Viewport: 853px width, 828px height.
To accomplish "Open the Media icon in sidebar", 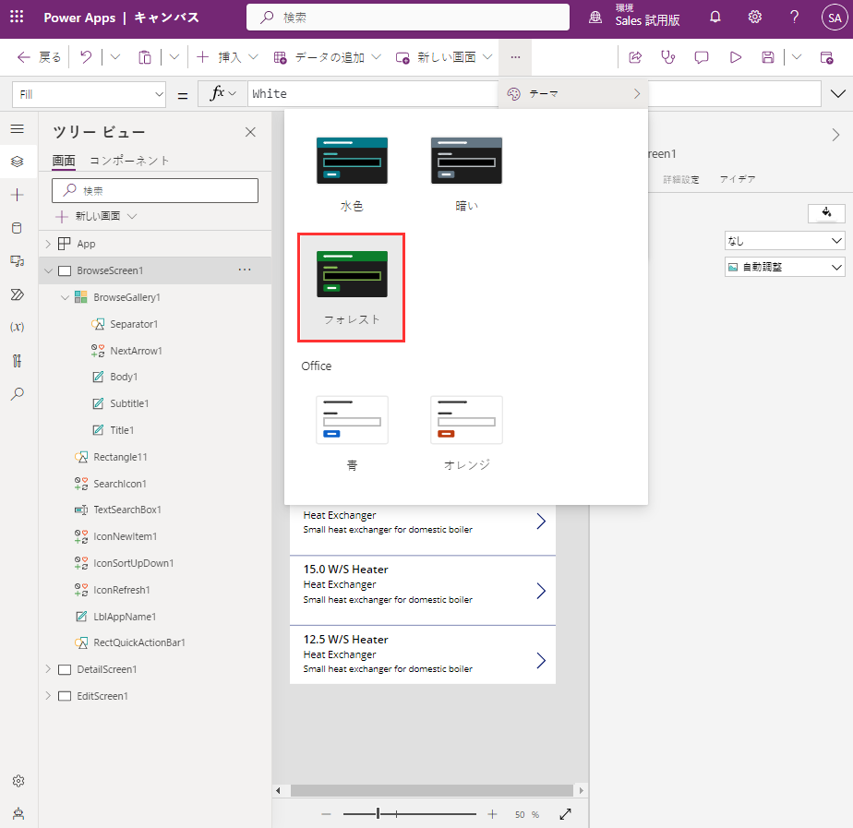I will (18, 261).
